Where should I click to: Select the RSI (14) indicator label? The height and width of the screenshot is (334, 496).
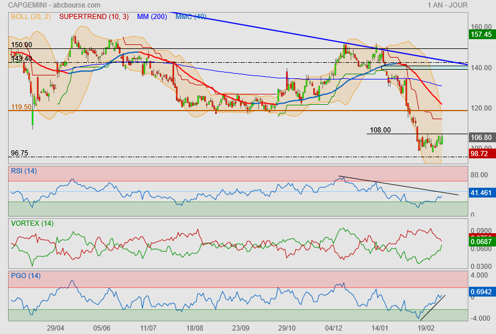24,170
